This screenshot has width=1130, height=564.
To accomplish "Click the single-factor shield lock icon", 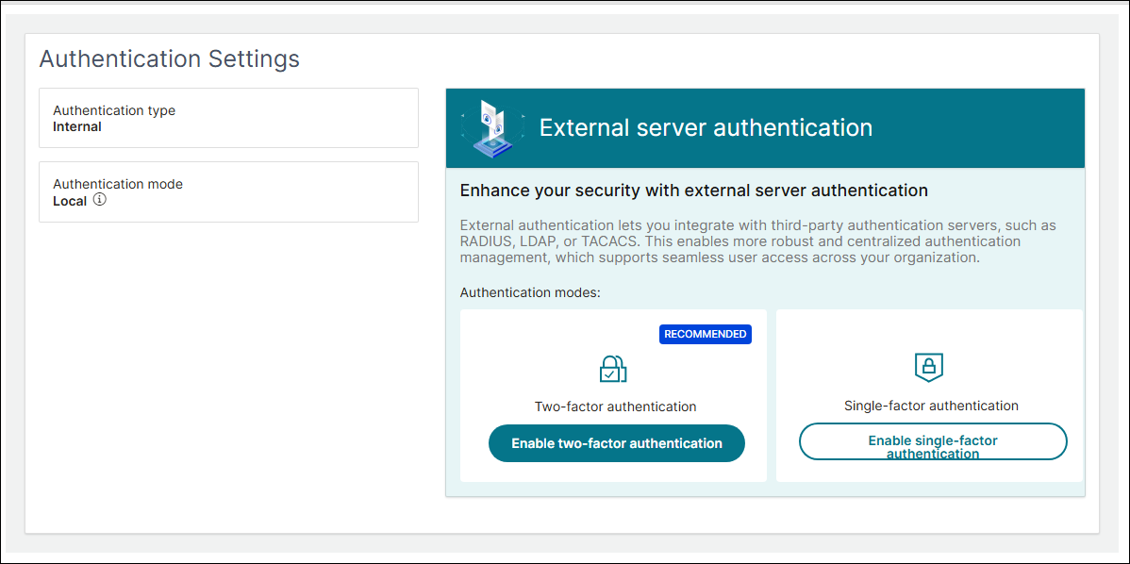I will tap(928, 367).
